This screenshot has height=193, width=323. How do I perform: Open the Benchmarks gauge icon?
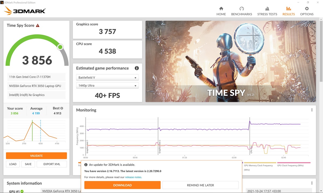click(241, 9)
